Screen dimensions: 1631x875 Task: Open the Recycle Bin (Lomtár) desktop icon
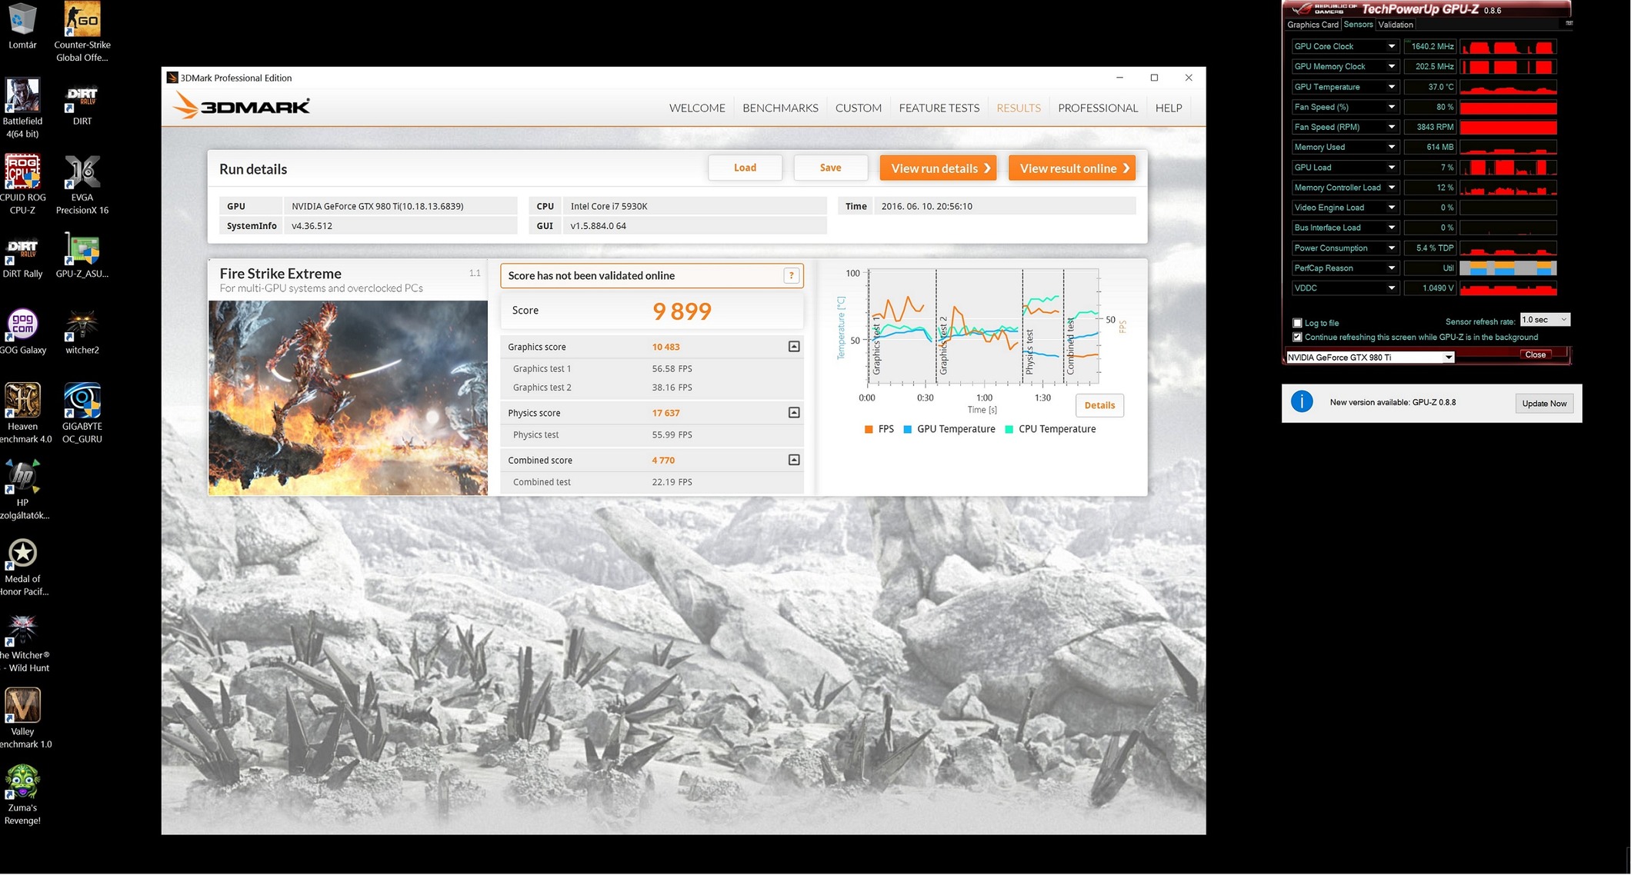(22, 25)
